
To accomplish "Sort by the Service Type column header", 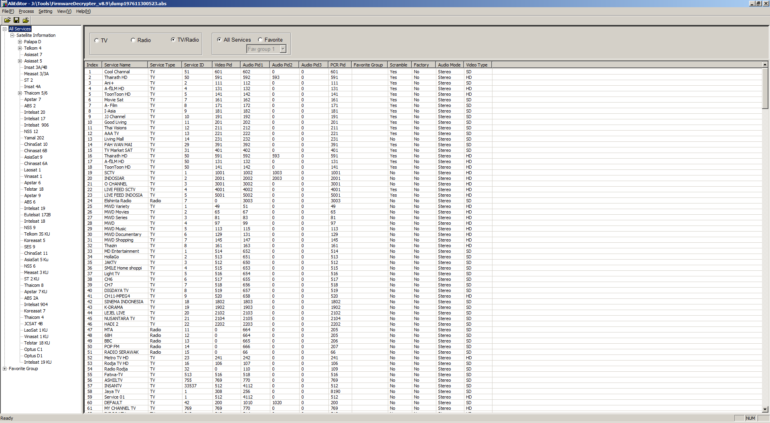I will tap(165, 65).
